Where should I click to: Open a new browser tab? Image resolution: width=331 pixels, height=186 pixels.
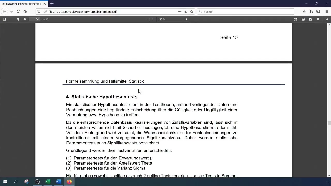point(52,4)
